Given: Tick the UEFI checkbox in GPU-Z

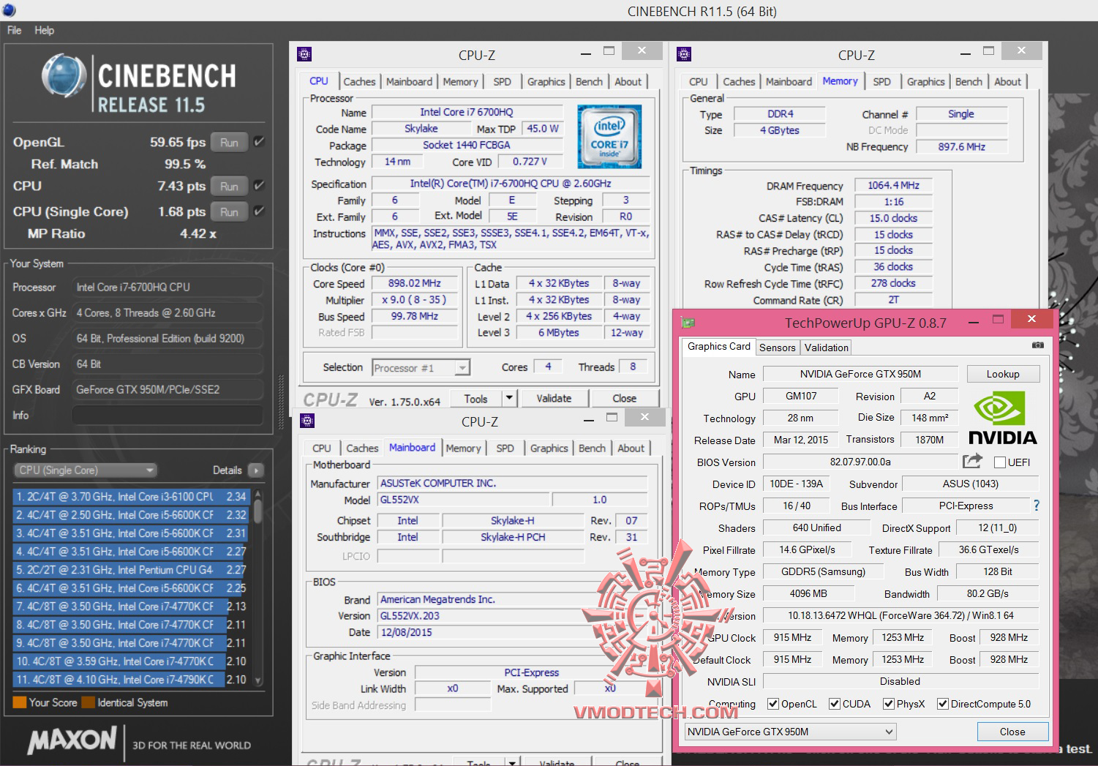Looking at the screenshot, I should click(1000, 462).
